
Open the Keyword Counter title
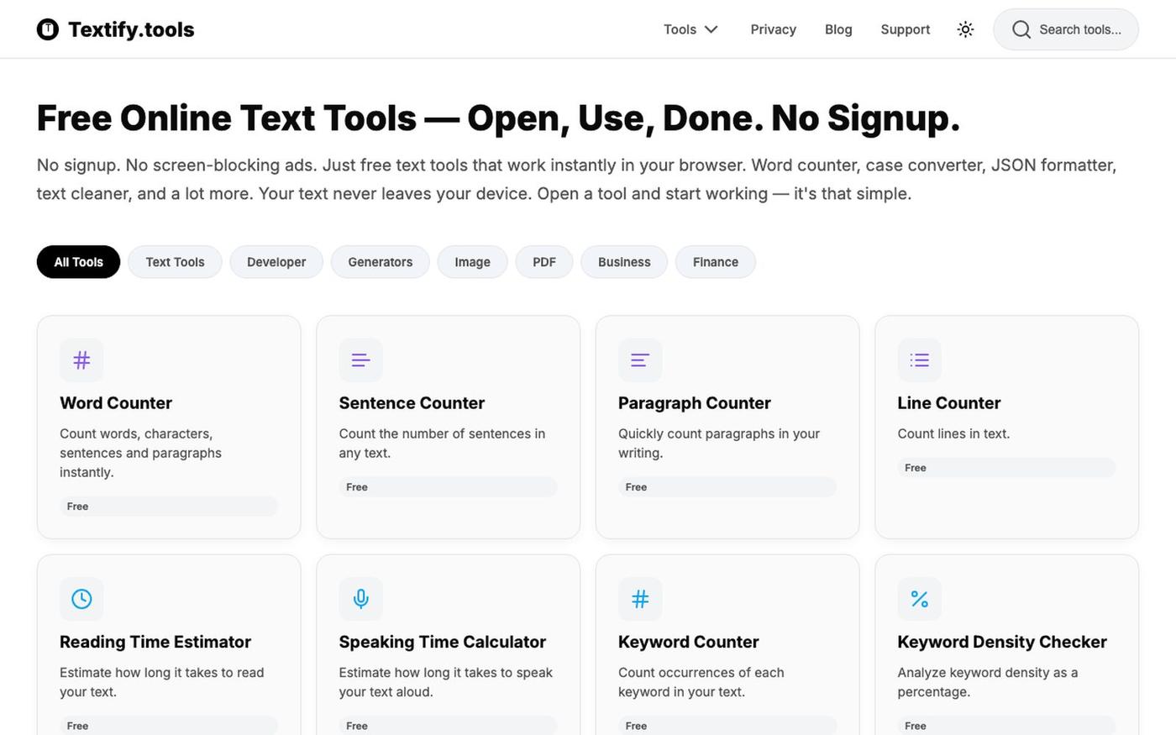click(x=689, y=642)
